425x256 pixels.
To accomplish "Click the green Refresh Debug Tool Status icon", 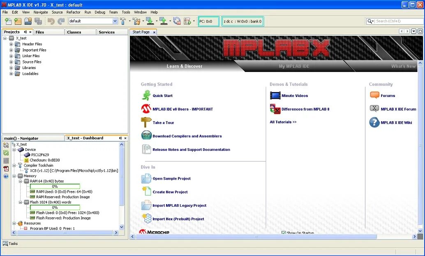I will [6, 153].
